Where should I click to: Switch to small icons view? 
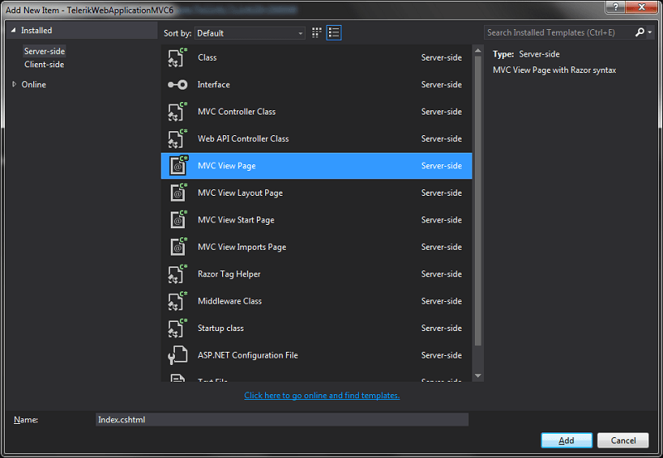[317, 32]
